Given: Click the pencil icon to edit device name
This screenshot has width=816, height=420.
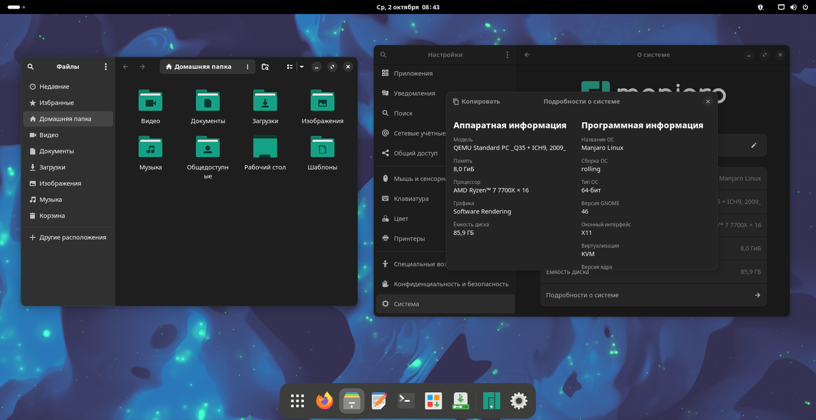Looking at the screenshot, I should [753, 146].
